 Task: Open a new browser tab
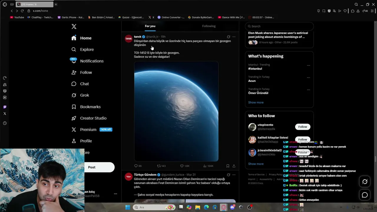click(x=56, y=4)
